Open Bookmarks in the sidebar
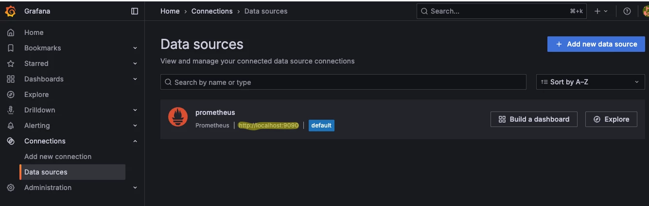 tap(43, 48)
